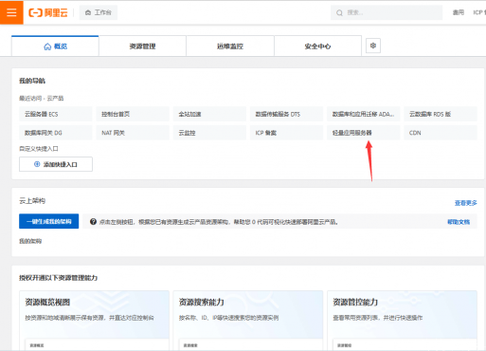
Task: Click 添加快捷入口 button
Action: (56, 164)
